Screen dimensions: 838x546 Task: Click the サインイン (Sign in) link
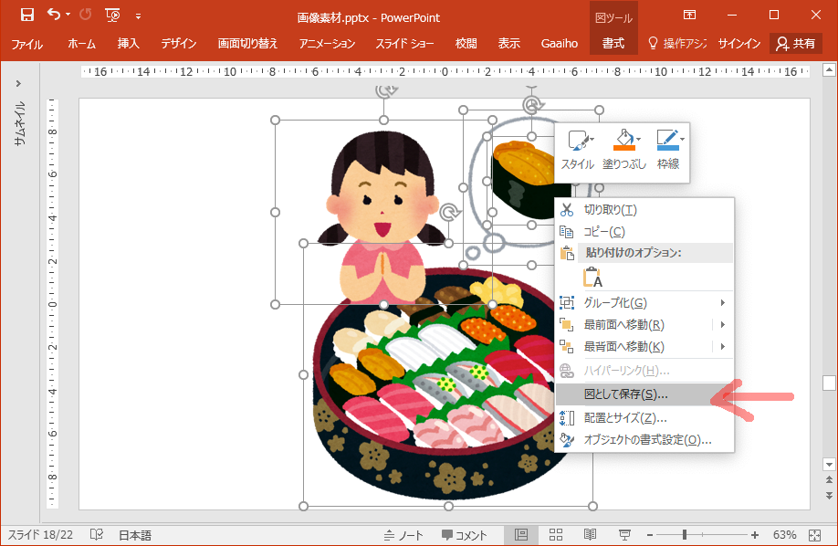click(x=738, y=42)
